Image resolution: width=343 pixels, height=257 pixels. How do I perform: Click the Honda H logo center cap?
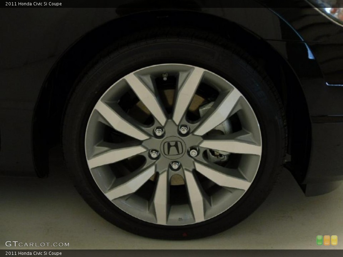tap(173, 148)
